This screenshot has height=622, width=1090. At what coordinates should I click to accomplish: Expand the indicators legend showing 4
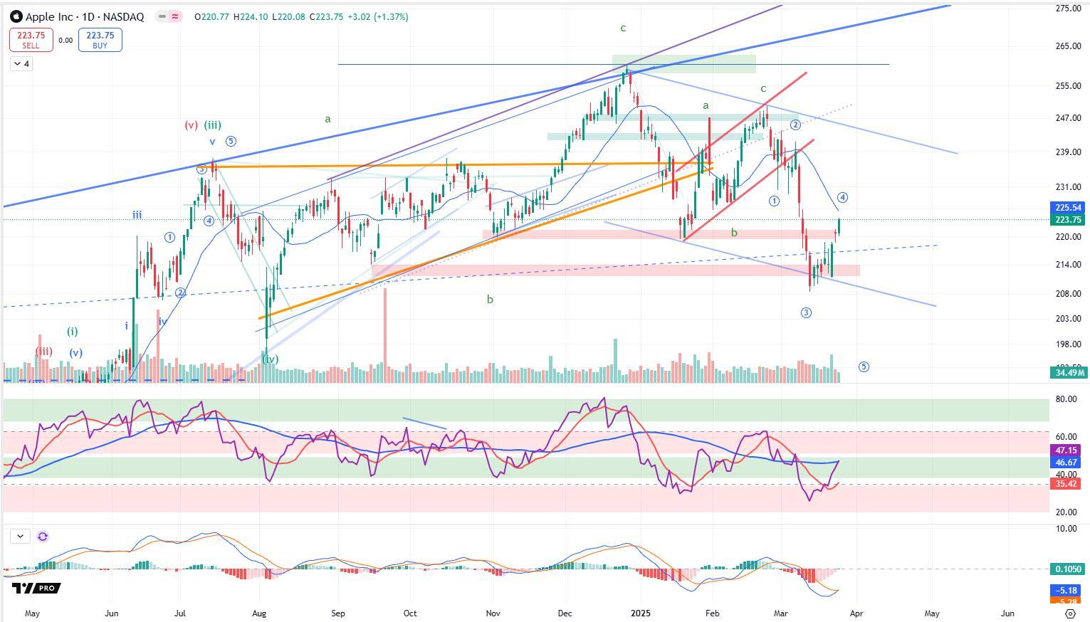(x=21, y=64)
